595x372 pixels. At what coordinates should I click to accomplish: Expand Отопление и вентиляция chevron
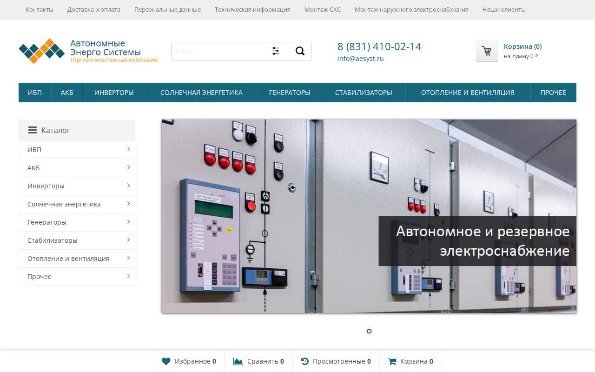[128, 258]
